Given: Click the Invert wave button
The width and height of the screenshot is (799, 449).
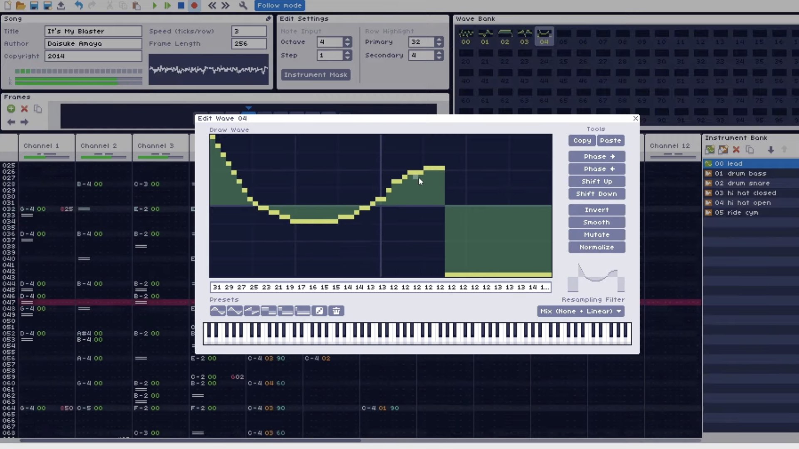Looking at the screenshot, I should pyautogui.click(x=596, y=210).
